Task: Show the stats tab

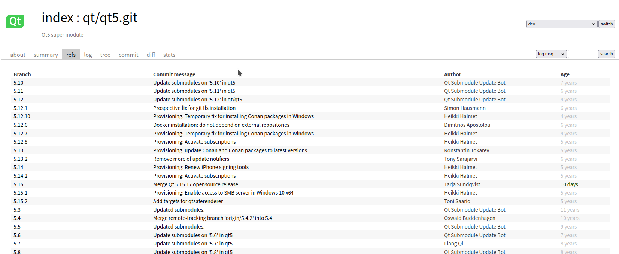Action: (169, 55)
